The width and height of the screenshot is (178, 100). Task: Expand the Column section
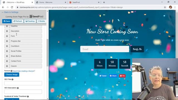[x=23, y=66]
